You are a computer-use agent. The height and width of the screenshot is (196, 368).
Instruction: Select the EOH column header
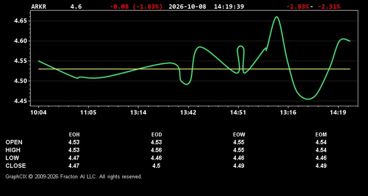coord(74,135)
